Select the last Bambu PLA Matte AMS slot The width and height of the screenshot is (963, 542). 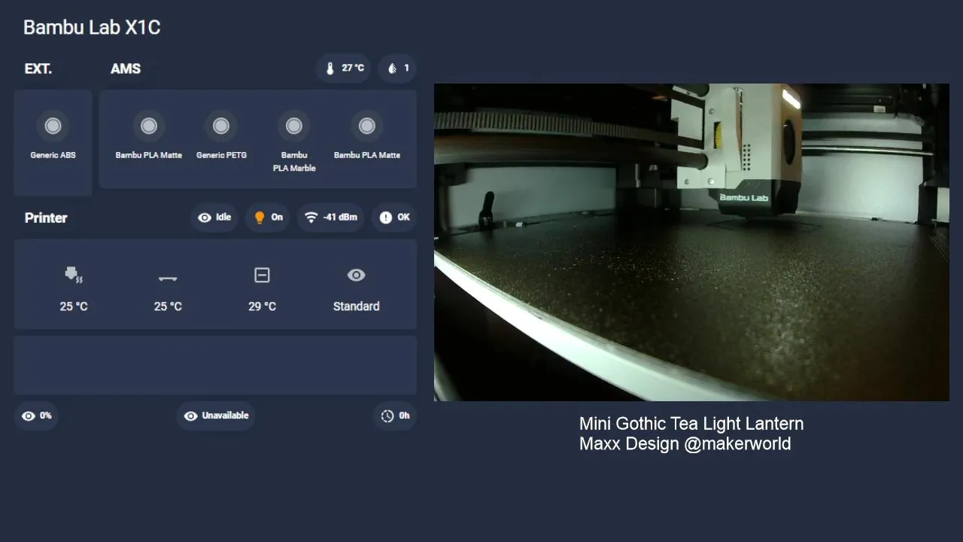coord(367,126)
